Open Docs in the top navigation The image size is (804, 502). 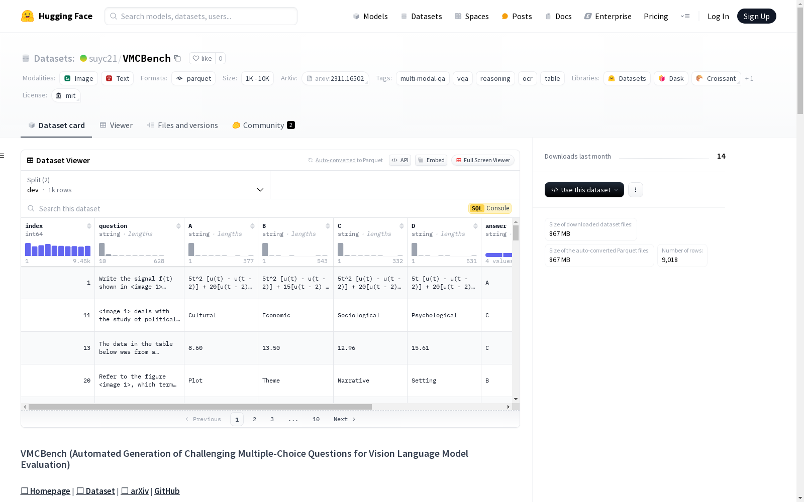tap(558, 16)
